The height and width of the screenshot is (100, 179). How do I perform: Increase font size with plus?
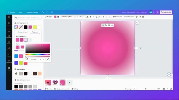84,17
